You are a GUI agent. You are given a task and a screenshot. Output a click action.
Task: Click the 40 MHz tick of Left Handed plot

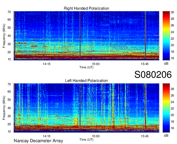point(9,108)
